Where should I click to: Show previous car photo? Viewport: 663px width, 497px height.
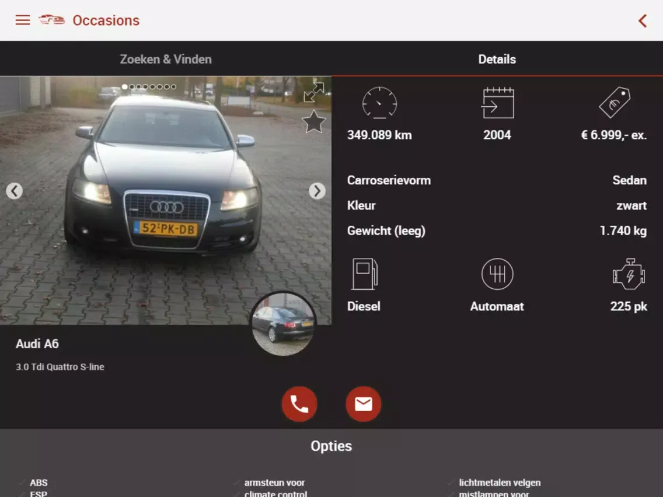[15, 191]
